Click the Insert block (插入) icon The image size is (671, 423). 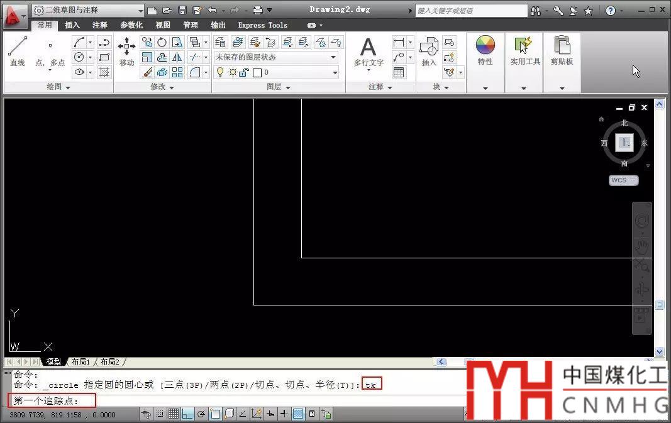(428, 51)
